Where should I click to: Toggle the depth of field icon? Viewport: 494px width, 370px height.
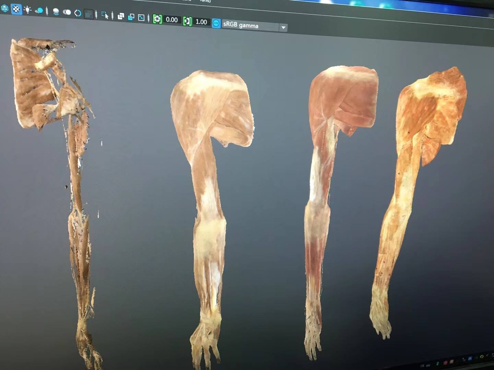point(89,14)
